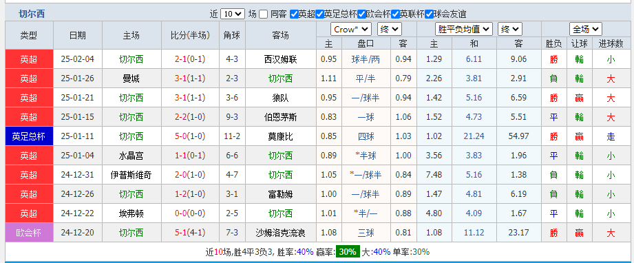Uncheck the 球会友谊 filter checkbox
The image size is (634, 263).
tap(429, 14)
